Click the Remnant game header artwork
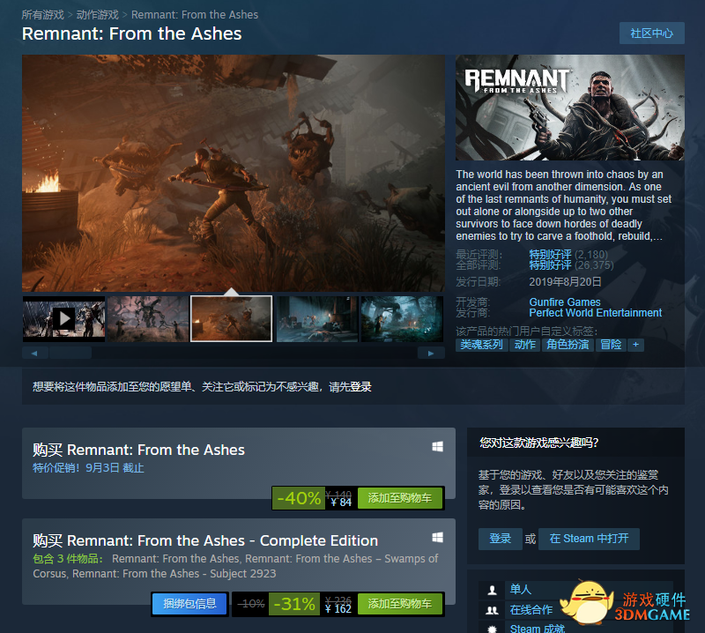This screenshot has height=633, width=705. (x=569, y=108)
